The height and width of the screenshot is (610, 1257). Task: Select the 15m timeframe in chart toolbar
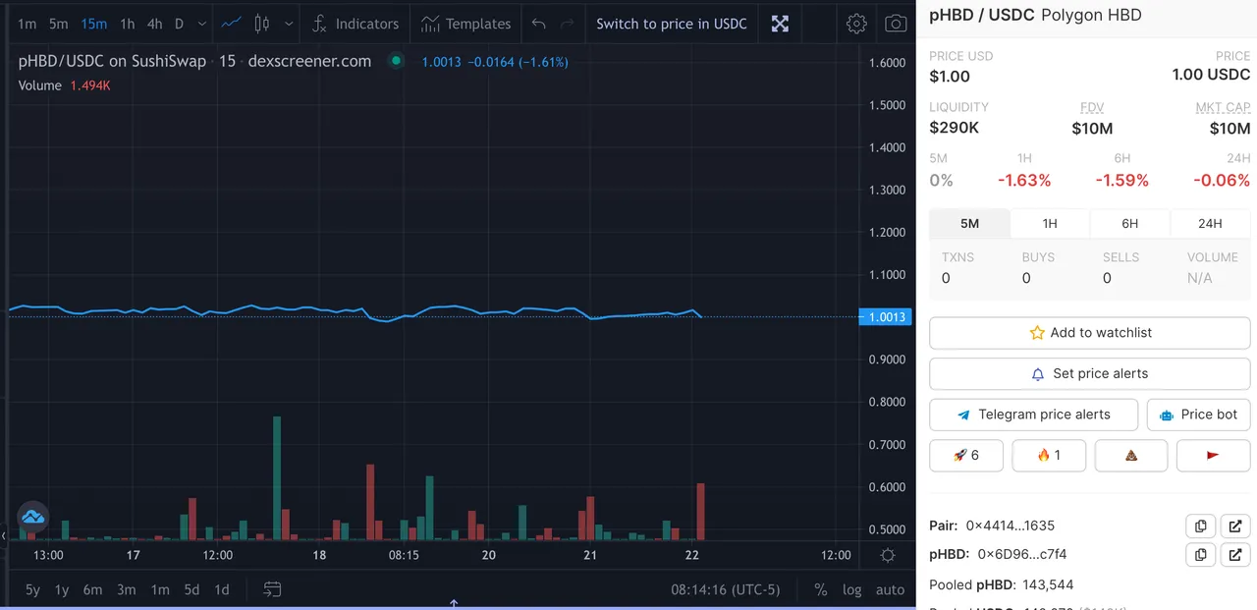(x=94, y=24)
